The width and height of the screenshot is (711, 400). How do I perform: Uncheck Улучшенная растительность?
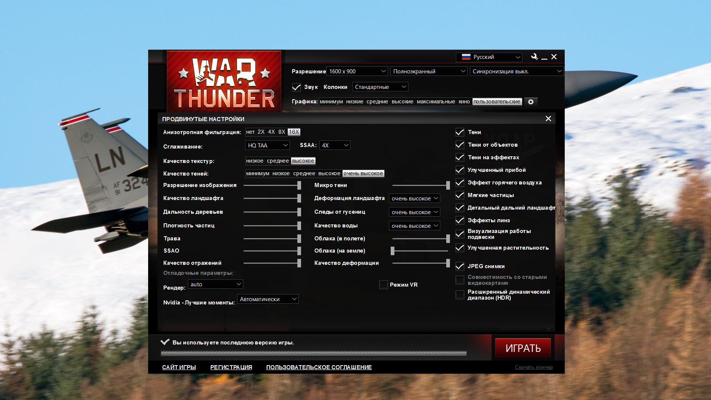(460, 248)
